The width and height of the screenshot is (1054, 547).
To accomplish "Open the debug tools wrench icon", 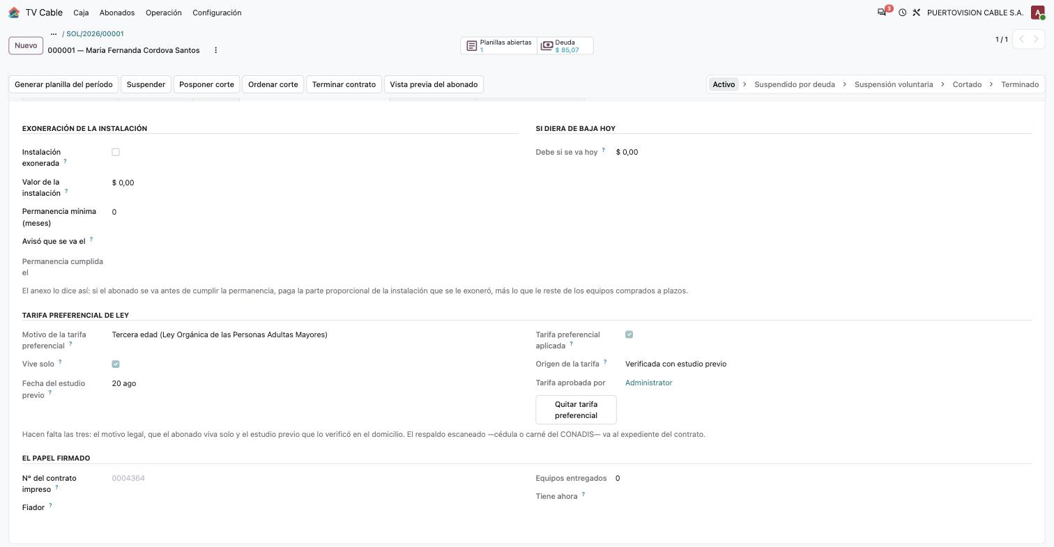I will (917, 13).
